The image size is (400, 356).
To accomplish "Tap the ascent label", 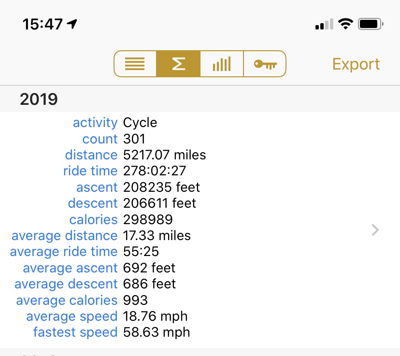I will pyautogui.click(x=97, y=187).
